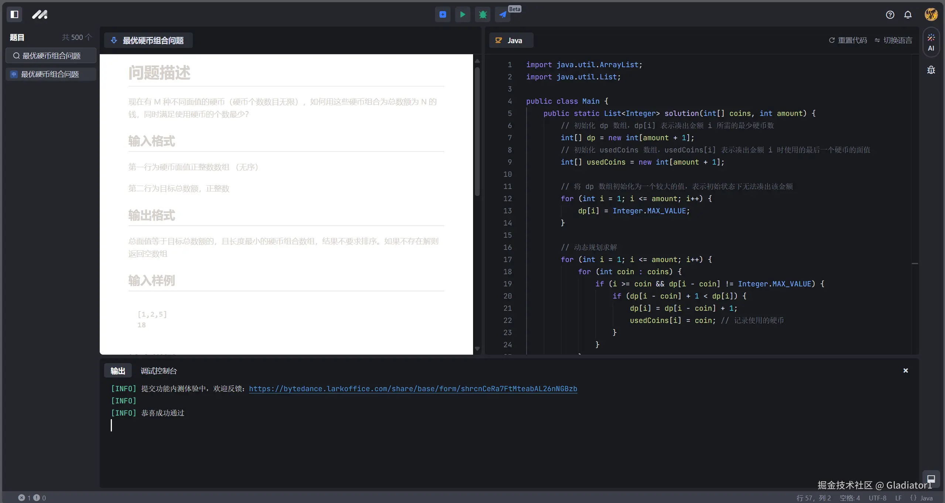Expand the 最优硬币组合问题 title dropdown
This screenshot has height=503, width=945.
click(x=148, y=40)
